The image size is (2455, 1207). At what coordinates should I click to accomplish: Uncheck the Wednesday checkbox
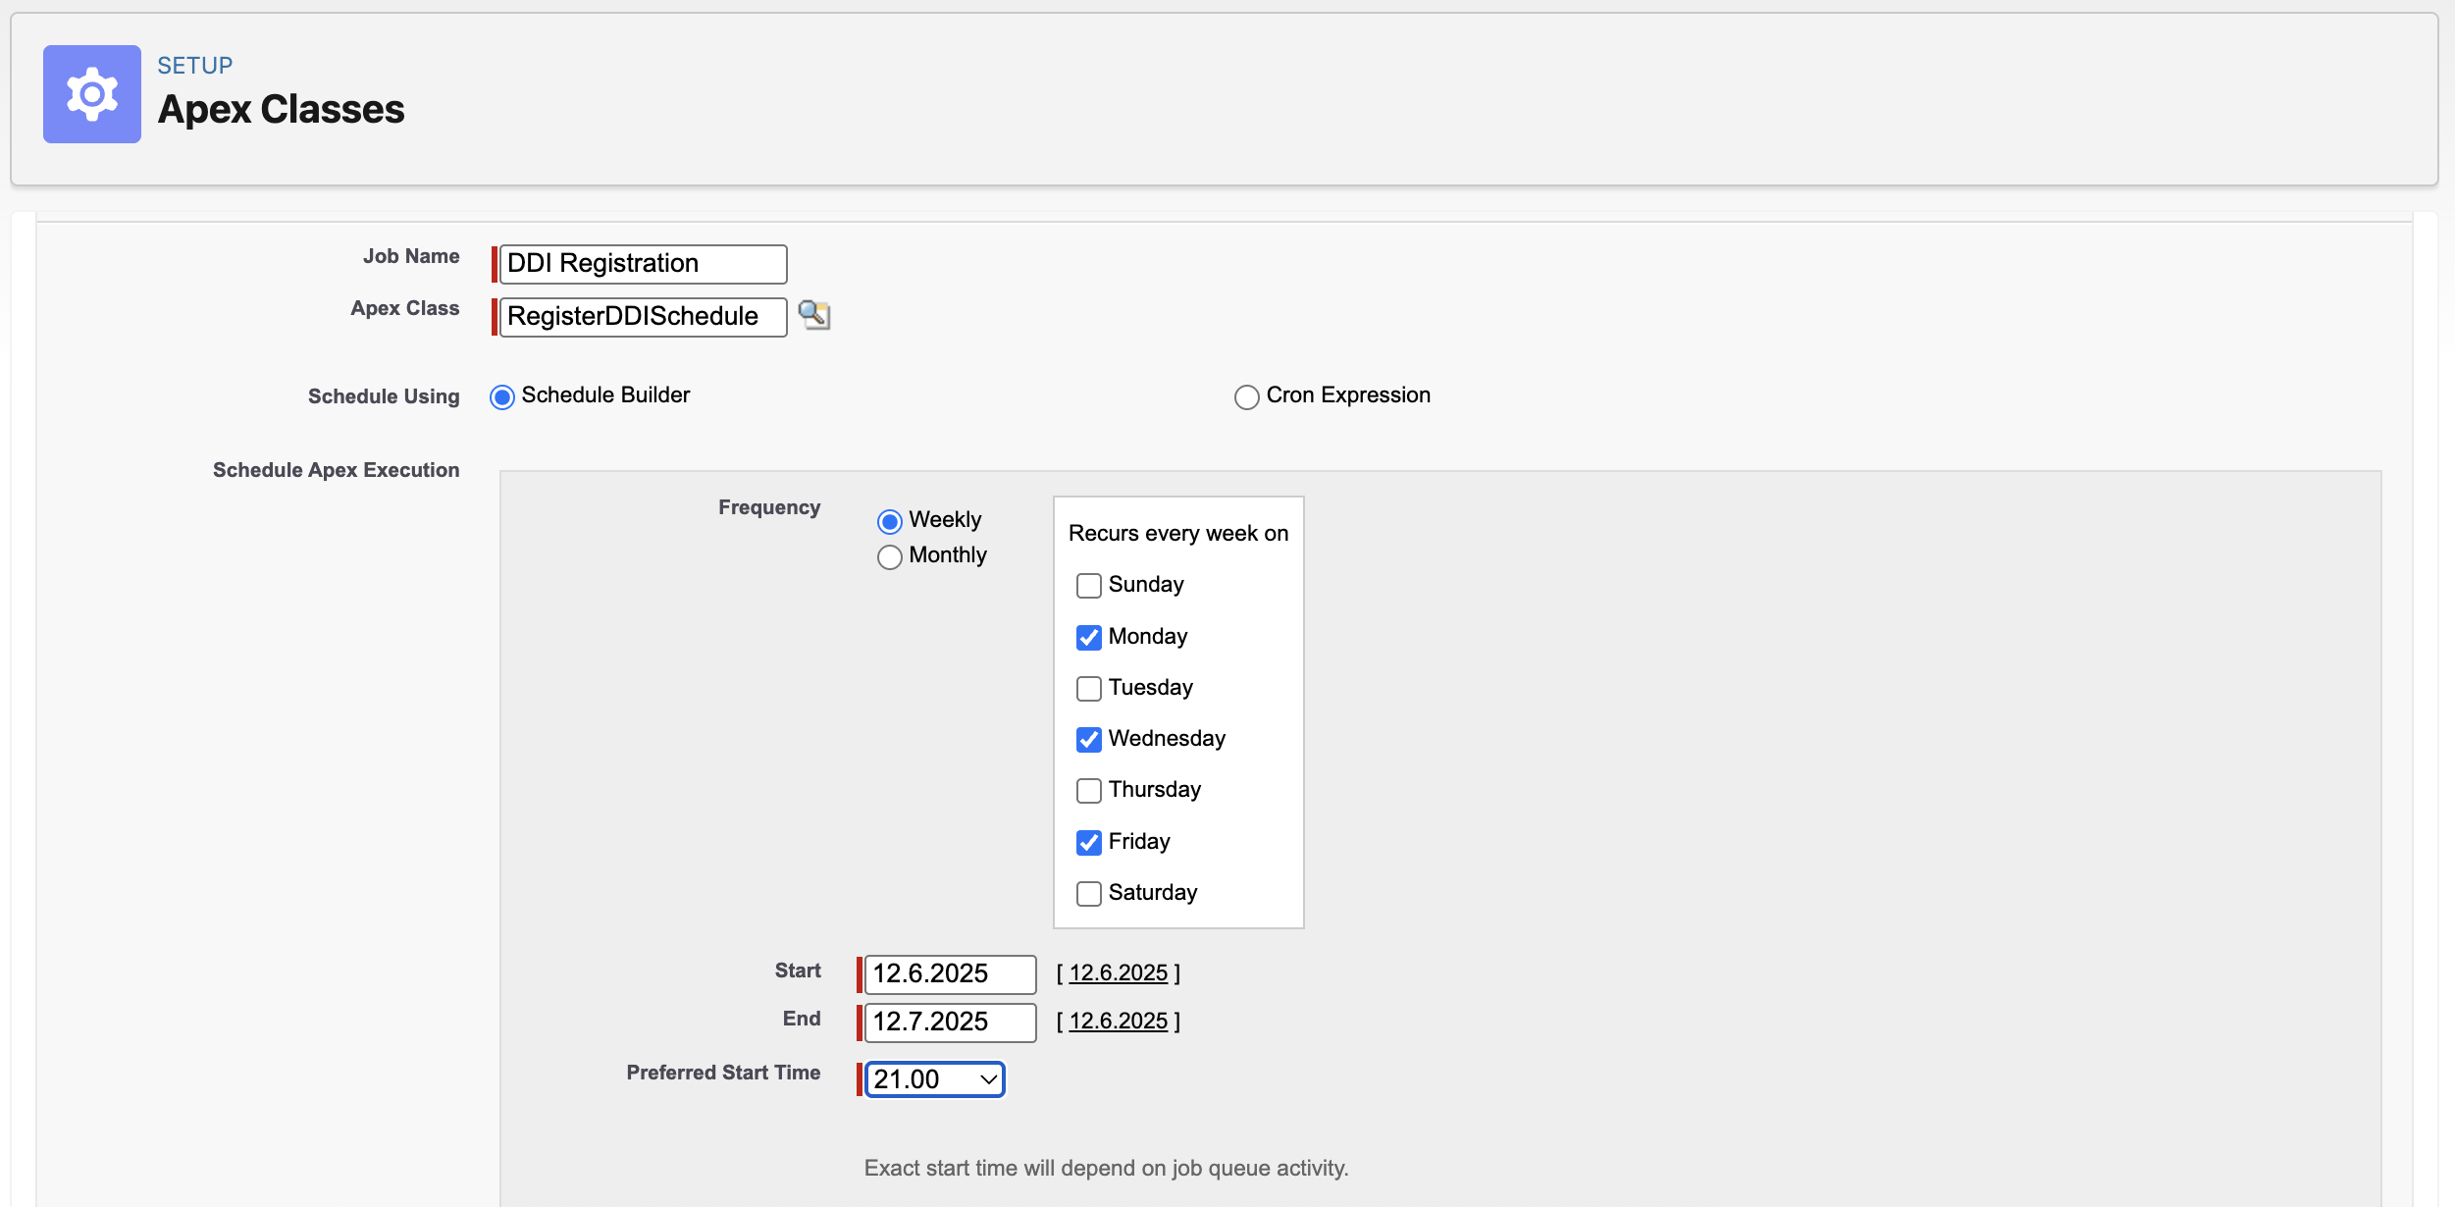coord(1088,739)
